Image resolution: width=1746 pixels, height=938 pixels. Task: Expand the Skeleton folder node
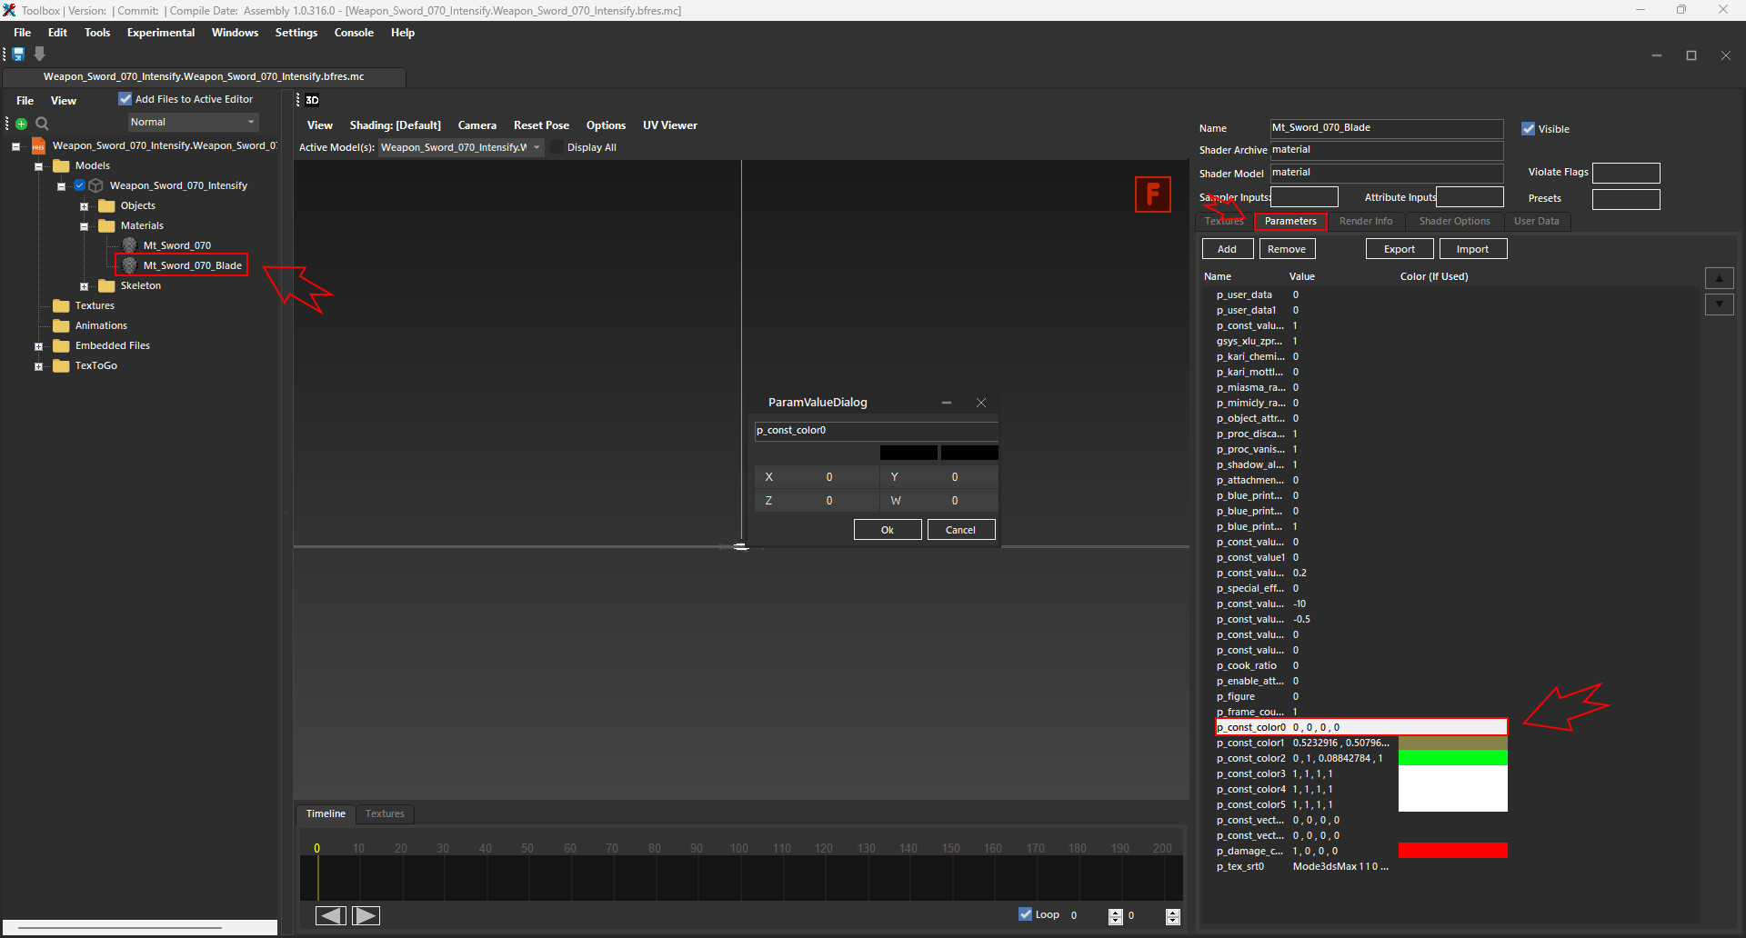[x=85, y=286]
